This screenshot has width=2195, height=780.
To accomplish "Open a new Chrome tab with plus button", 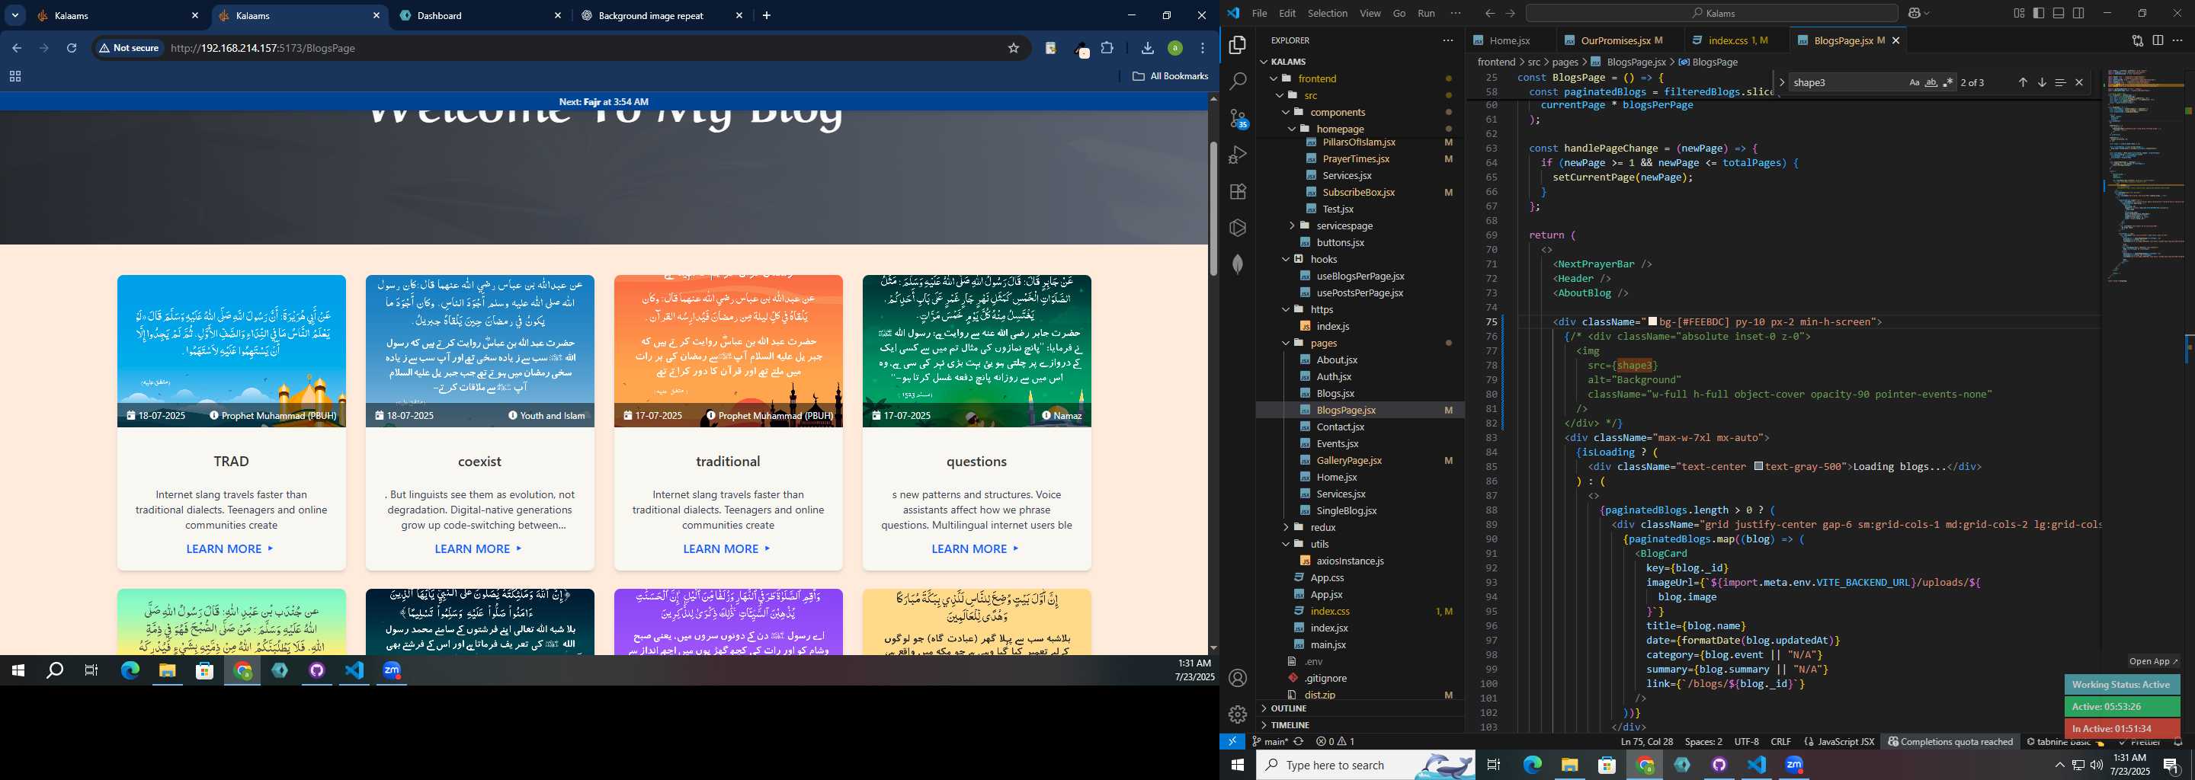I will coord(766,15).
